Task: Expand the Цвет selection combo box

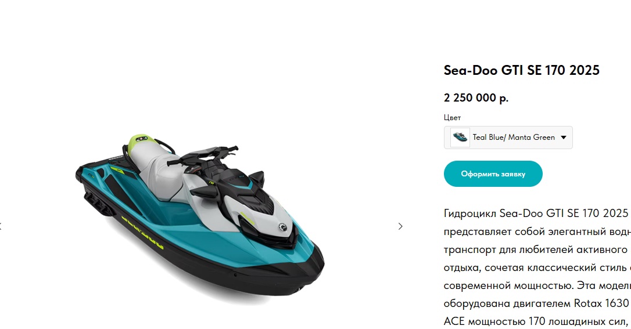Action: pyautogui.click(x=508, y=138)
